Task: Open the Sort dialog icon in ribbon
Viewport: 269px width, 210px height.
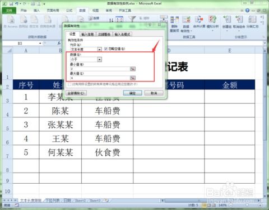Action: [119, 20]
